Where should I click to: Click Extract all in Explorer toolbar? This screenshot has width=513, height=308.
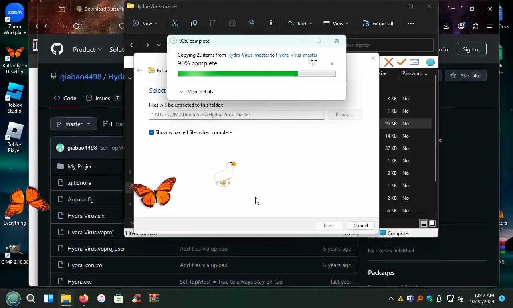tap(378, 24)
